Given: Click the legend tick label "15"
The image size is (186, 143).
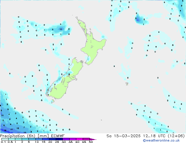Looking at the screenshot, I should coord(43,142).
